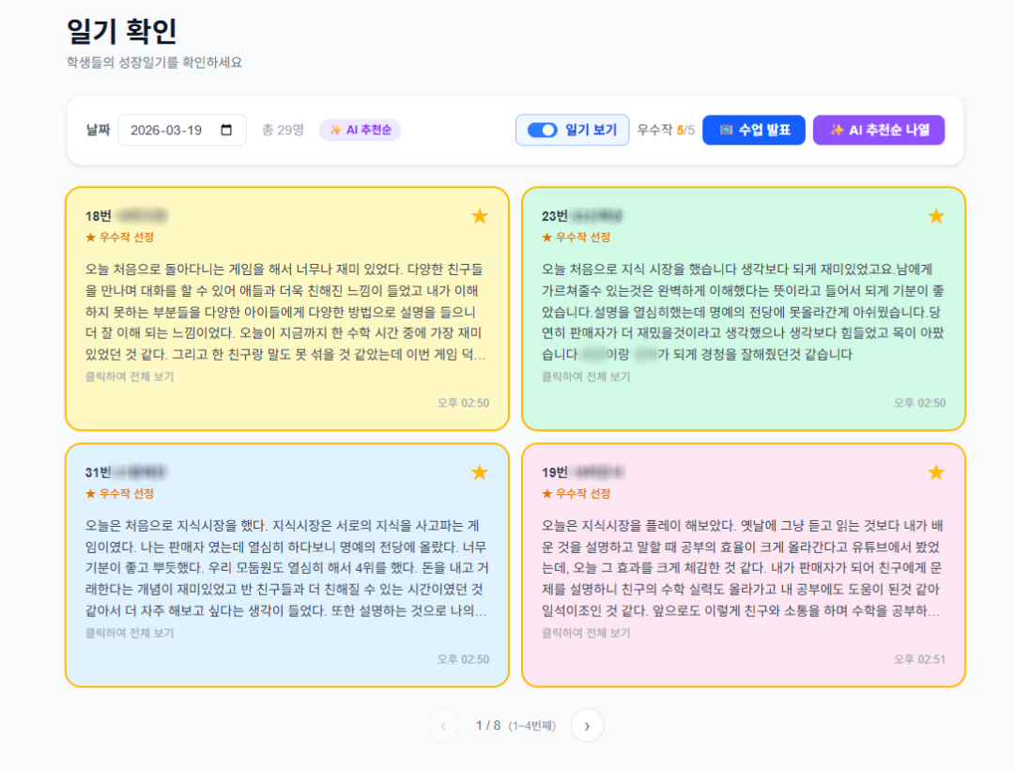Screen dimensions: 1014x771
Task: Click the AI 추천순 badge
Action: [361, 130]
